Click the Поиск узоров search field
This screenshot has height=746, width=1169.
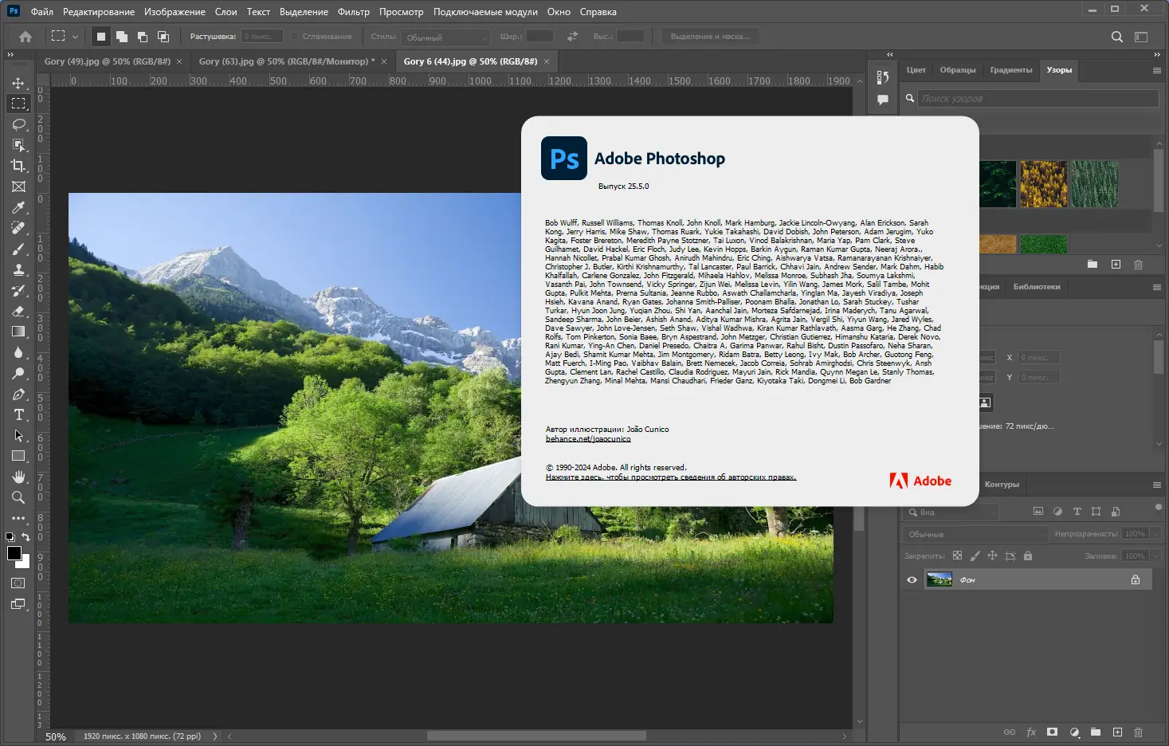point(1038,99)
